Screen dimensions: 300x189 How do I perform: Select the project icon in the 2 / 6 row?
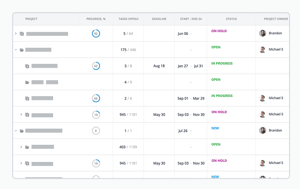[x=27, y=98]
